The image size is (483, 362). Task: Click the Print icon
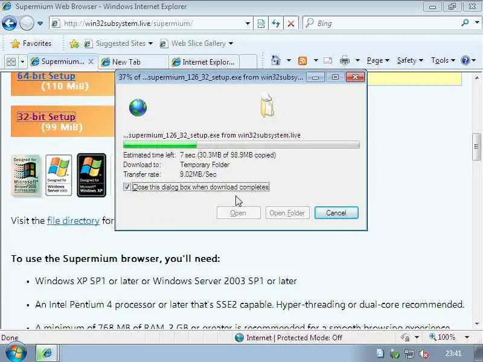tap(344, 61)
